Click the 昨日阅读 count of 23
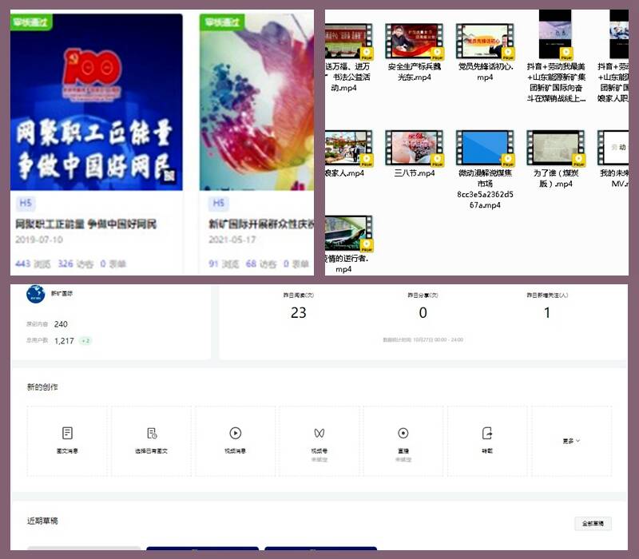Viewport: 639px width, 559px height. click(x=298, y=313)
